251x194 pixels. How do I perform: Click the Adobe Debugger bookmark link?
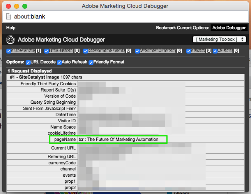(229, 28)
